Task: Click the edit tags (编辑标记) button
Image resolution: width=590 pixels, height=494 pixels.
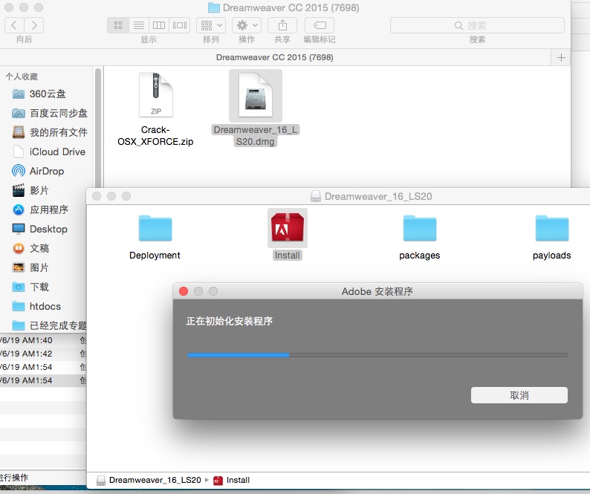Action: (x=320, y=25)
